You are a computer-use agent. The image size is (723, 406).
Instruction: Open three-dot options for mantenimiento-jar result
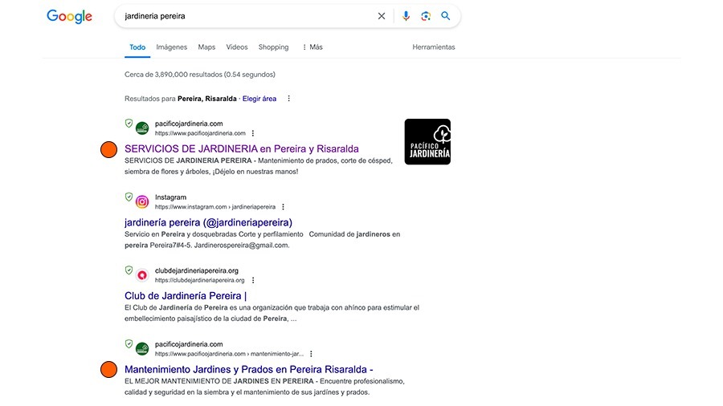311,354
